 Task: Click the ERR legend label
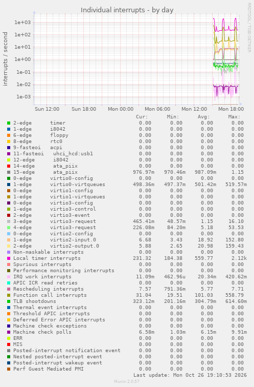click(18, 338)
